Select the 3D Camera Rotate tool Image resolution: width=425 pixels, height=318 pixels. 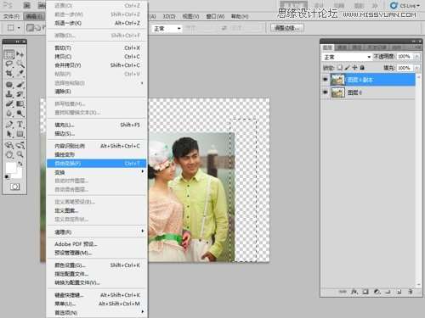pos(20,145)
